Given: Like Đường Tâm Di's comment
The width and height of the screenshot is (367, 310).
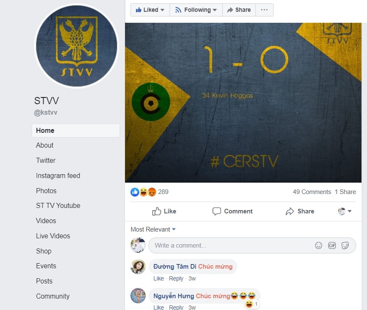Looking at the screenshot, I should click(158, 278).
